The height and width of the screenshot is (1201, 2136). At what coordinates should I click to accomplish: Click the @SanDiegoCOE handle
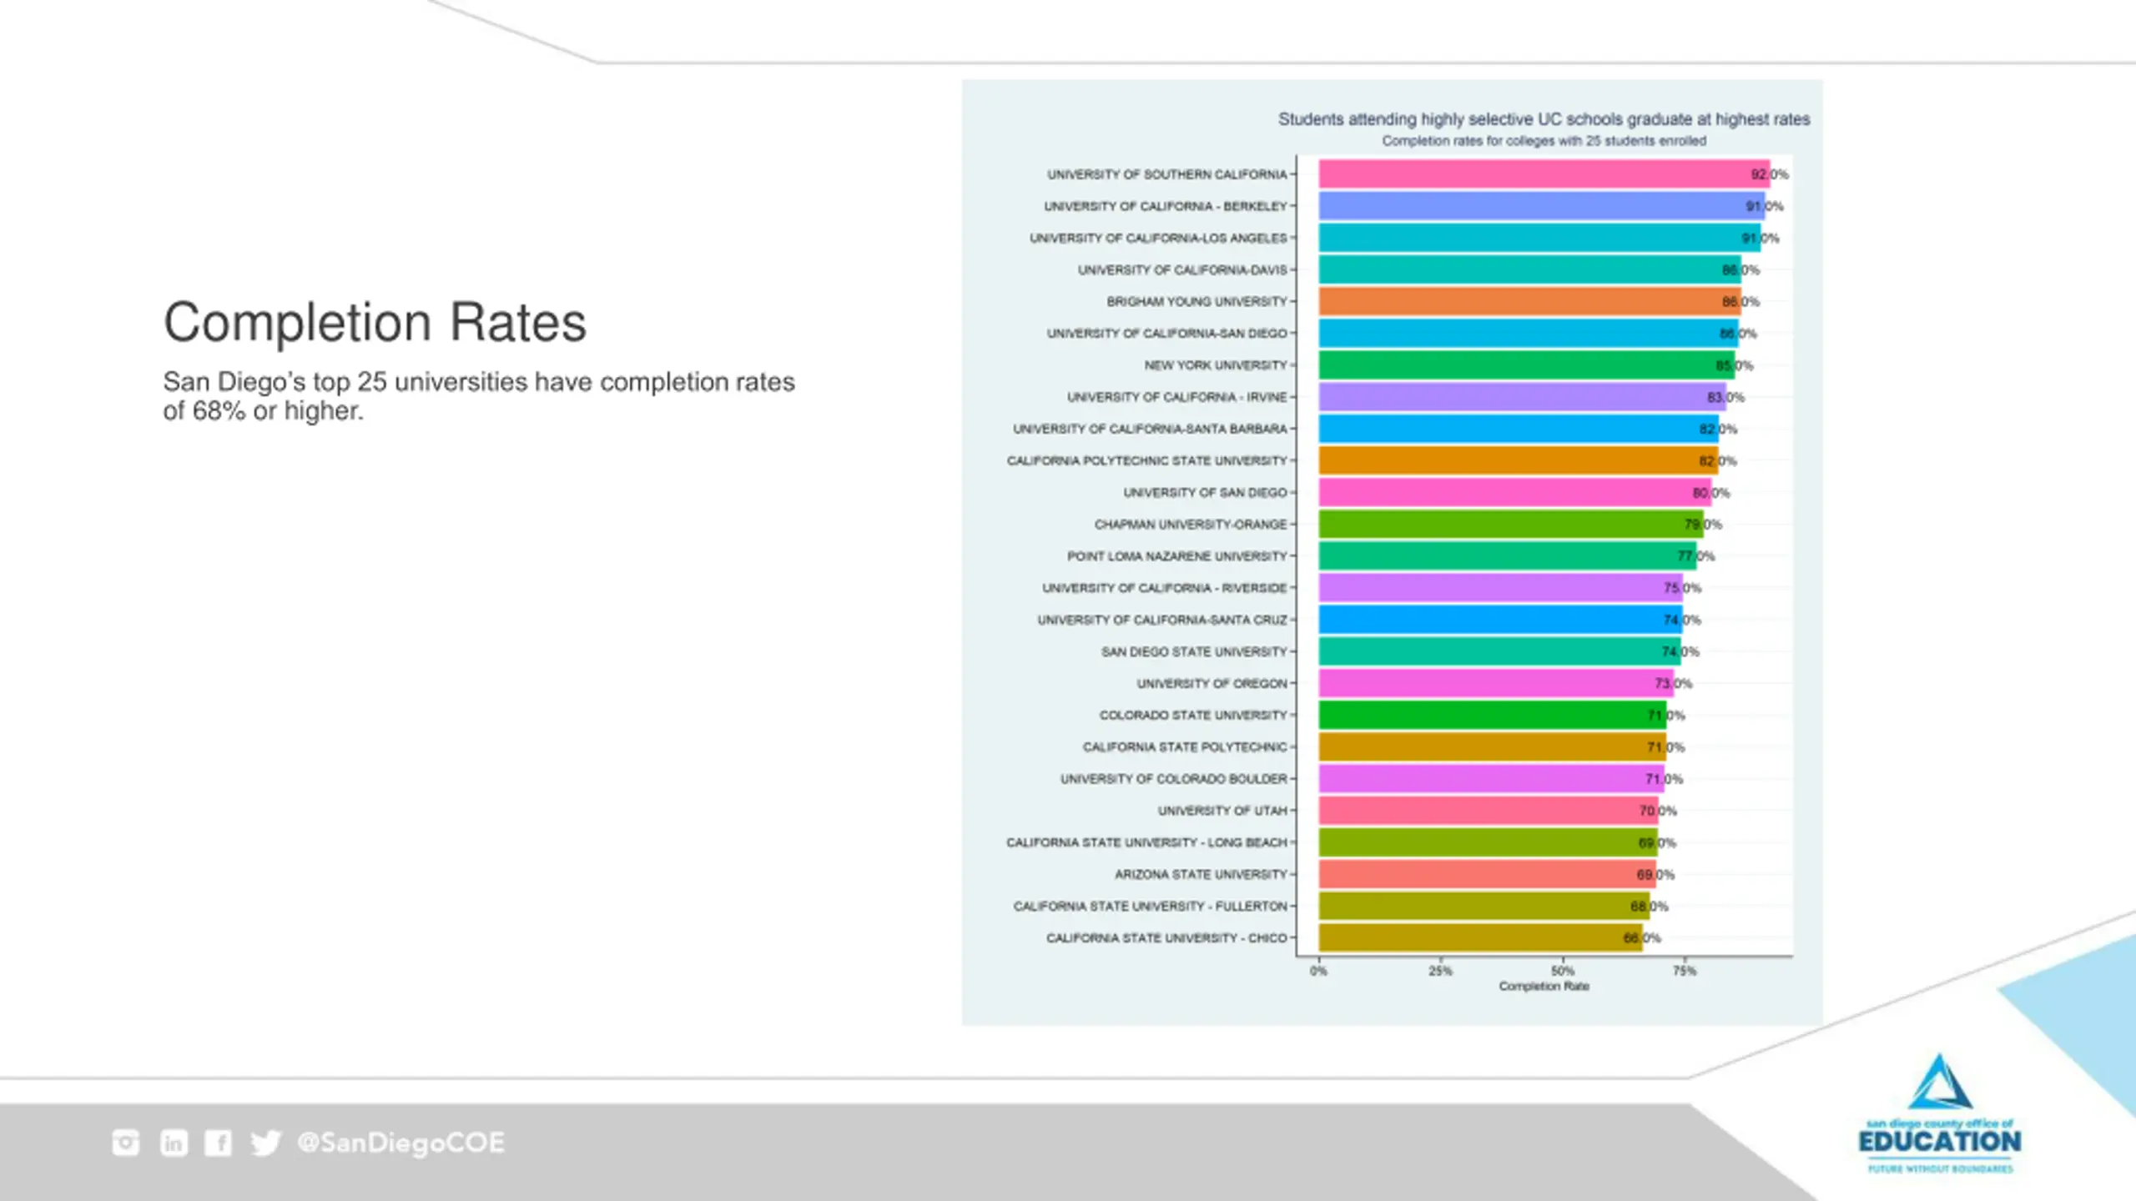401,1143
